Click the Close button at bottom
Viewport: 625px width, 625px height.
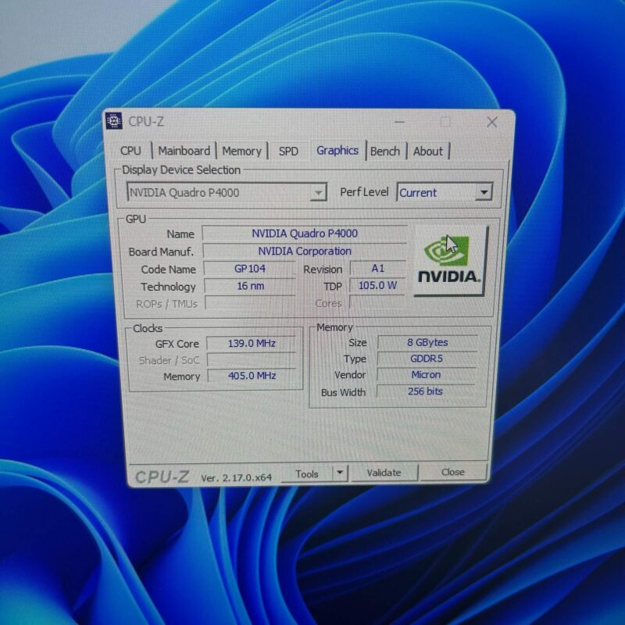click(453, 473)
